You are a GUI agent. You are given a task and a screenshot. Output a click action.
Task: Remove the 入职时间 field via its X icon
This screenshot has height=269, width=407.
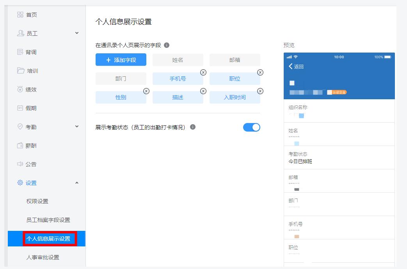click(261, 91)
